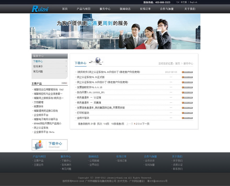230x186 pixels.
Task: Click download icon for 税务直通车 认证端
Action: click(187, 97)
